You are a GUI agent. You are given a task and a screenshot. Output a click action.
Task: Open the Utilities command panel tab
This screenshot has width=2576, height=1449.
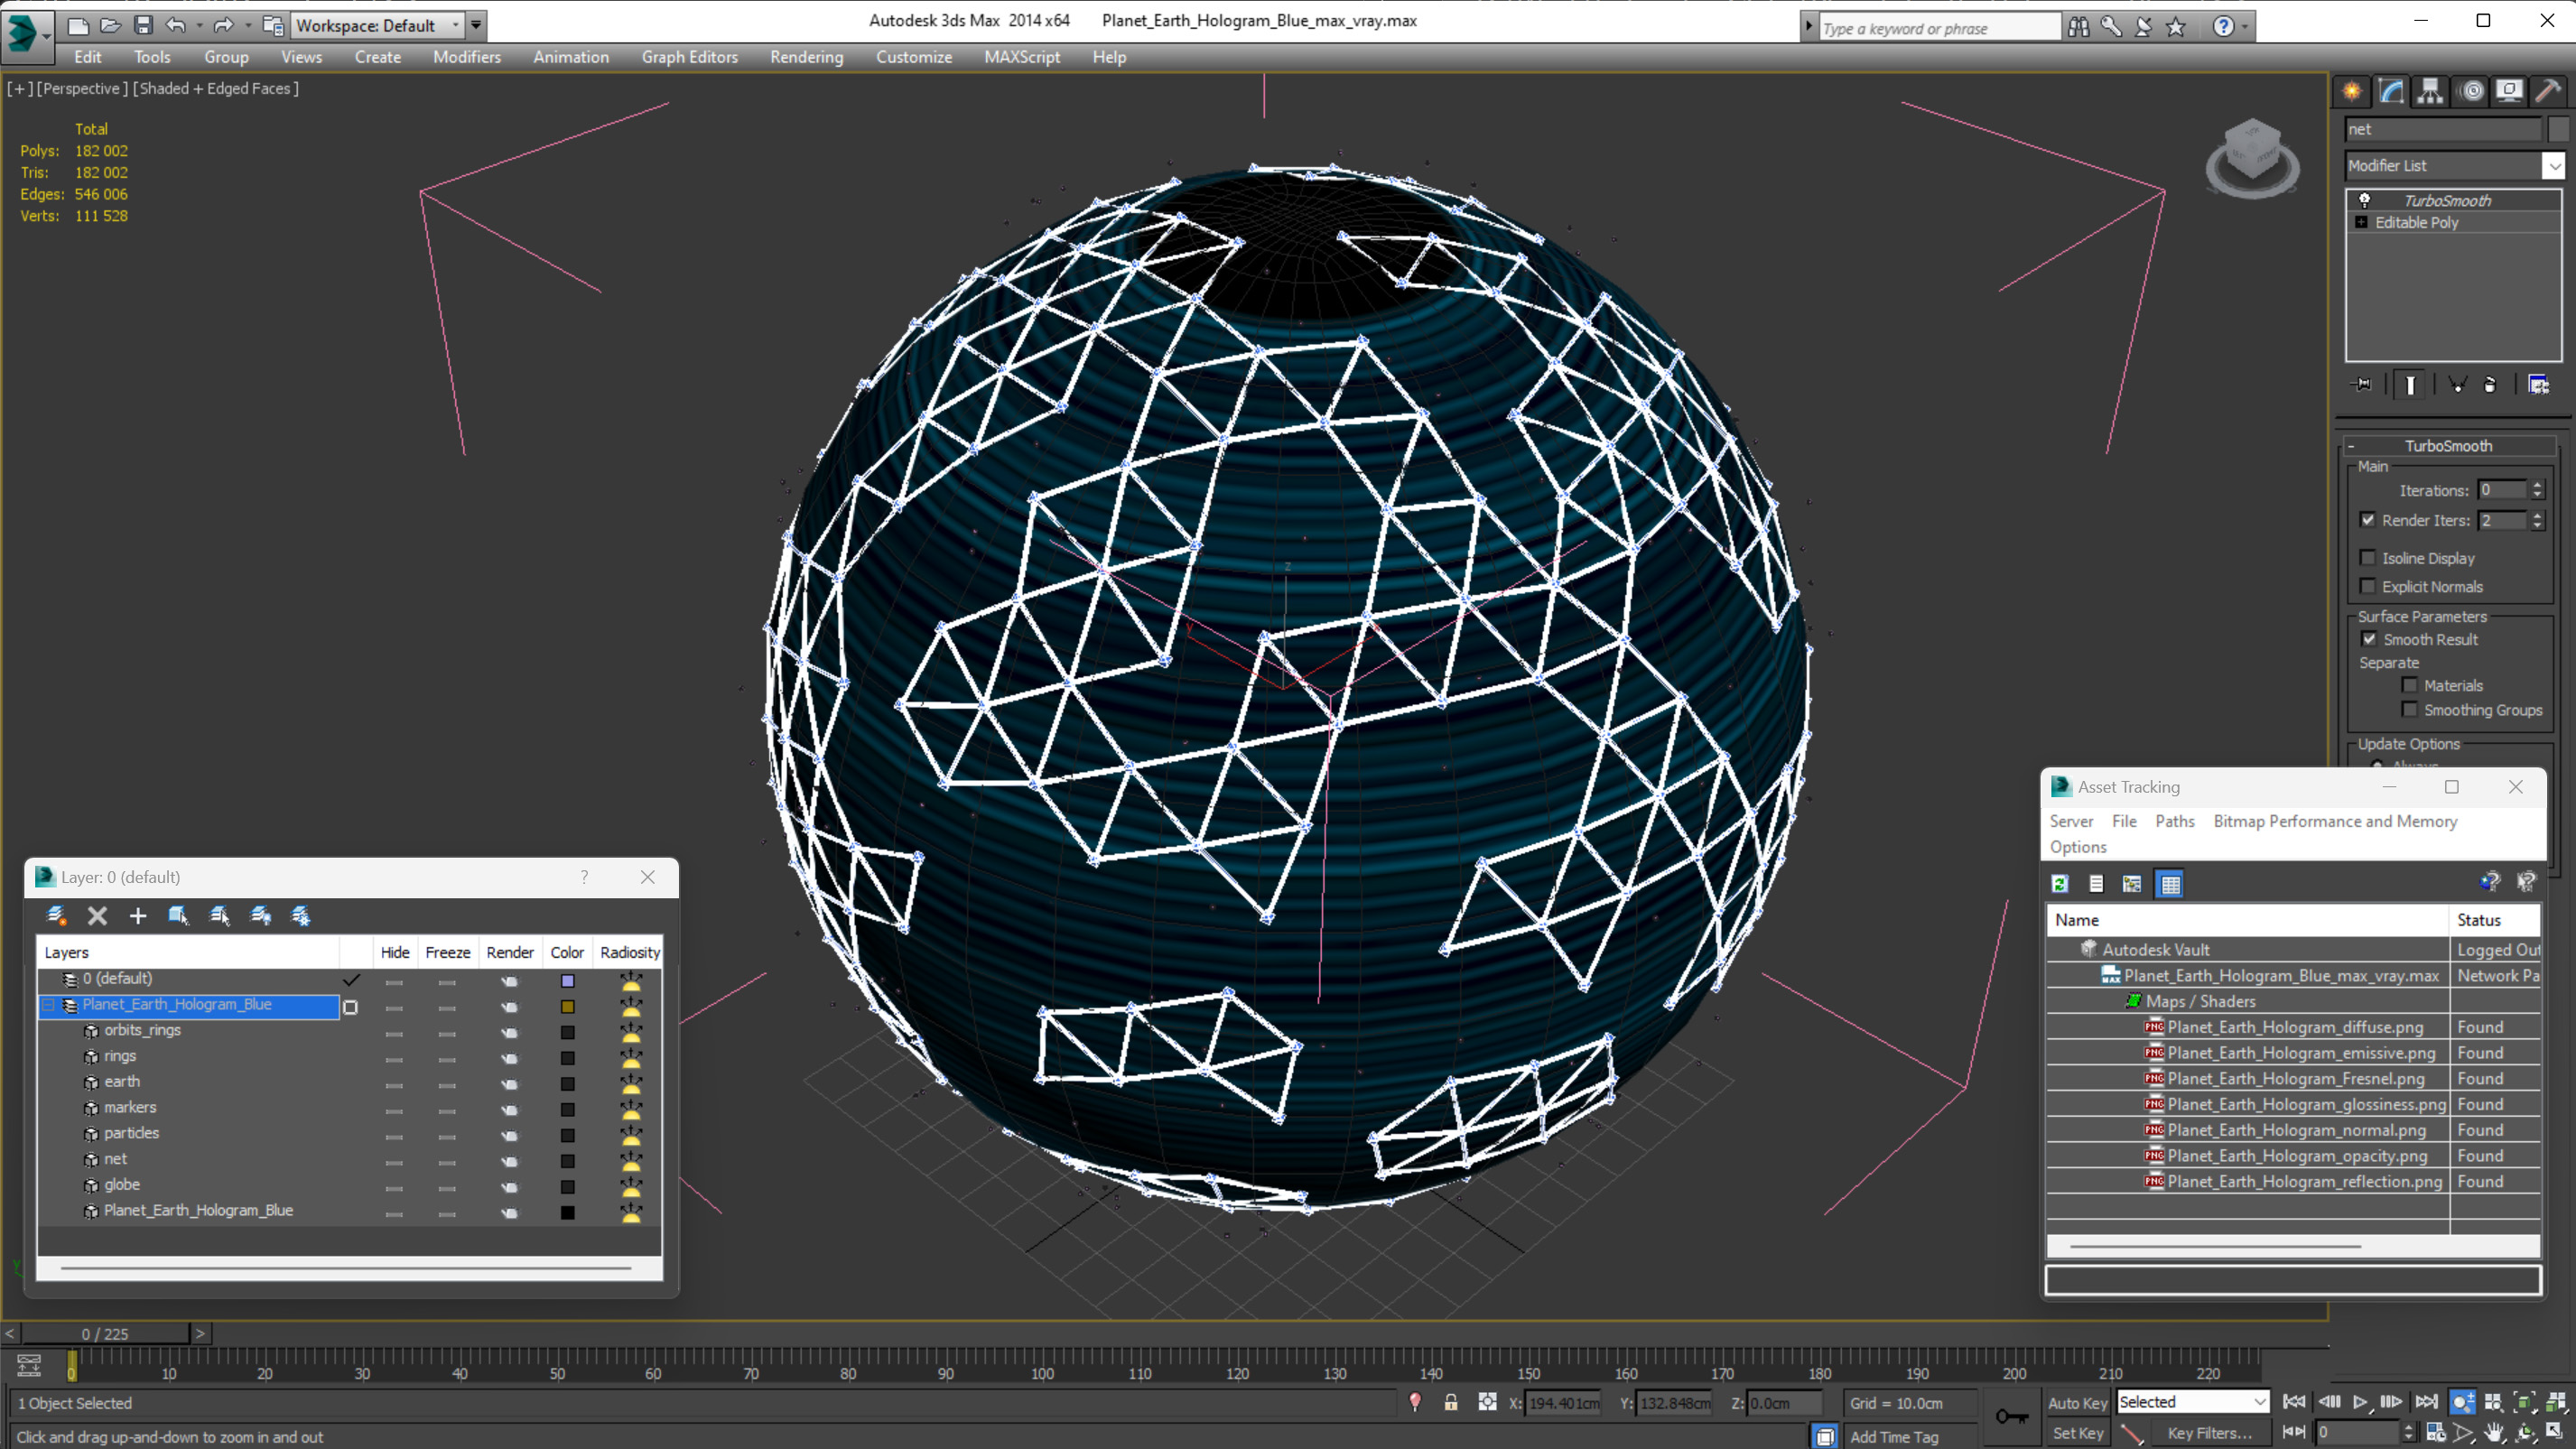pos(2549,91)
